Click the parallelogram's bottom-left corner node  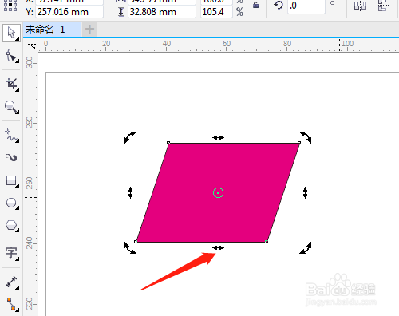coord(136,242)
